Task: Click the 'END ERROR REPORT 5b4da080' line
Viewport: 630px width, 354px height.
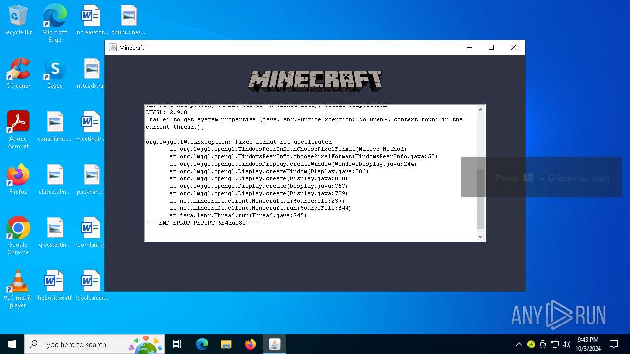Action: [x=215, y=223]
